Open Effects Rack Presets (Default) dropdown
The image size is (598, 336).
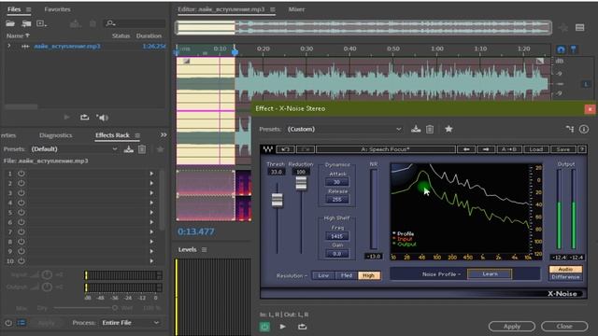(x=75, y=149)
